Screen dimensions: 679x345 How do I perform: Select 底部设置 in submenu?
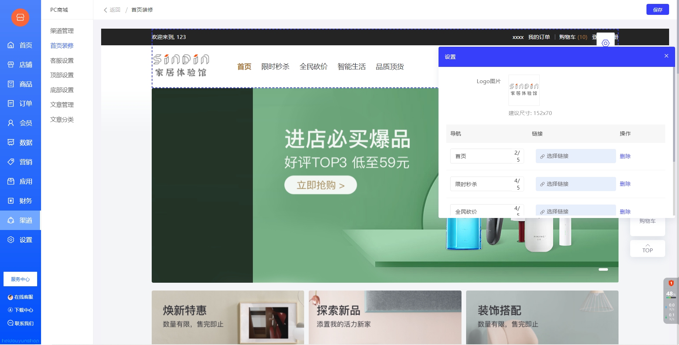pos(62,90)
